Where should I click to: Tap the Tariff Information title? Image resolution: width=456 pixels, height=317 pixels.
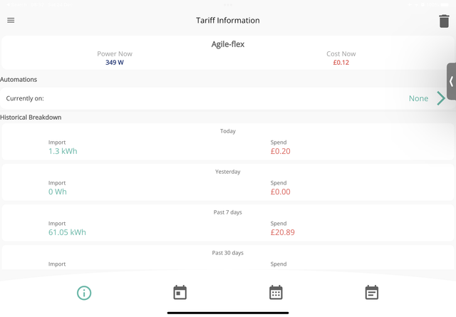click(x=228, y=21)
